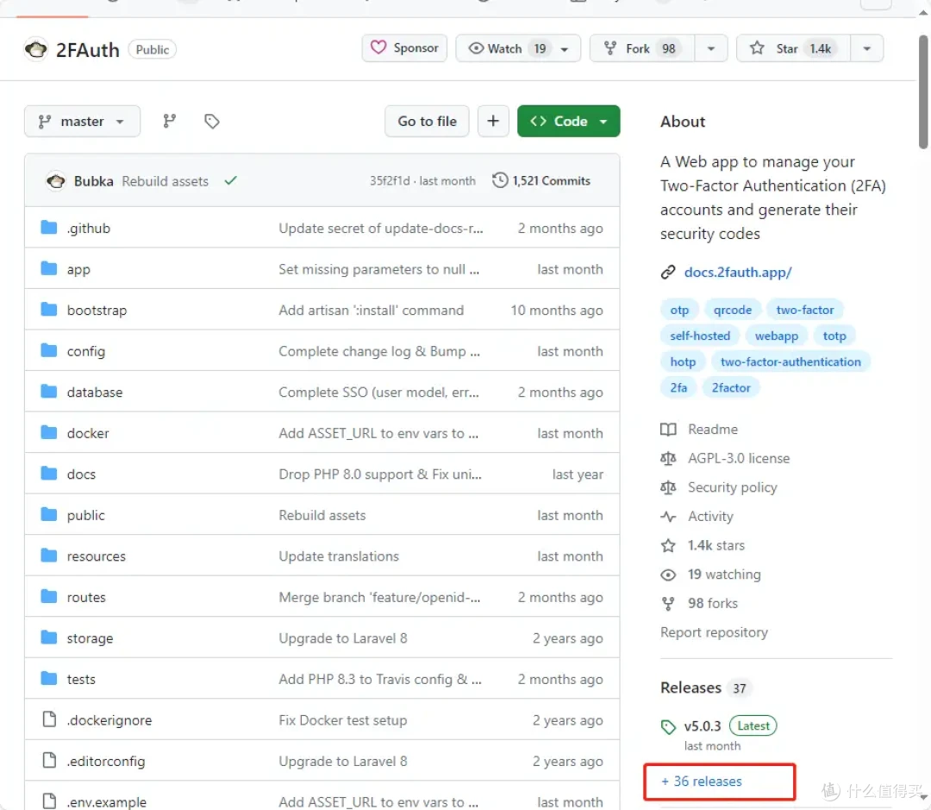Click the resources folder icon
The height and width of the screenshot is (810, 931).
[48, 556]
